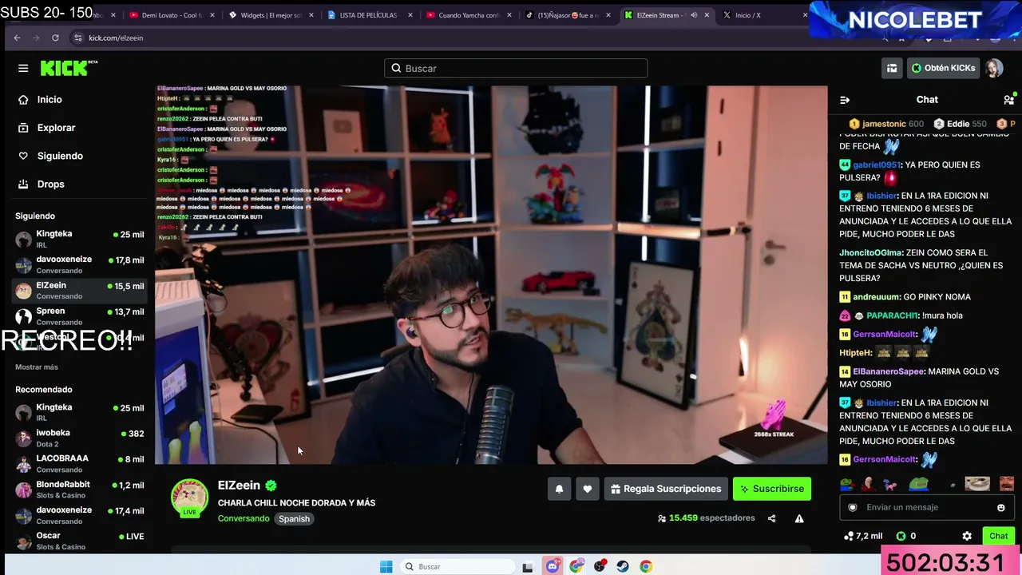Open Steam from the taskbar
Screen dimensions: 1022x575
623,566
